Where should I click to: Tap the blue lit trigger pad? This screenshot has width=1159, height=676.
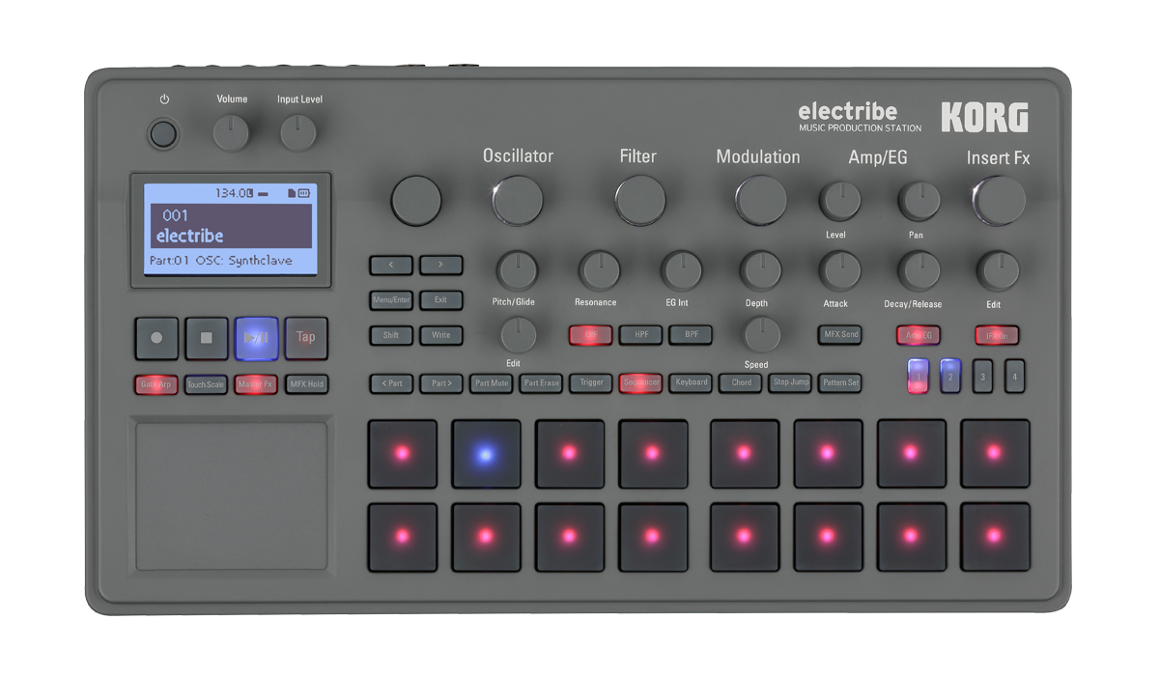486,454
